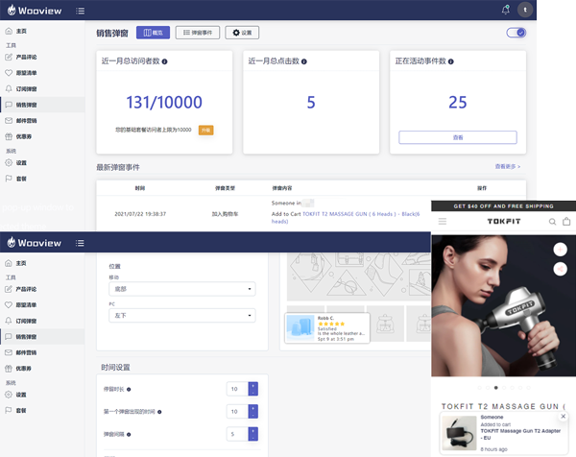Collapse sidebar via upper header menu icon
Image resolution: width=576 pixels, height=457 pixels.
coord(80,11)
